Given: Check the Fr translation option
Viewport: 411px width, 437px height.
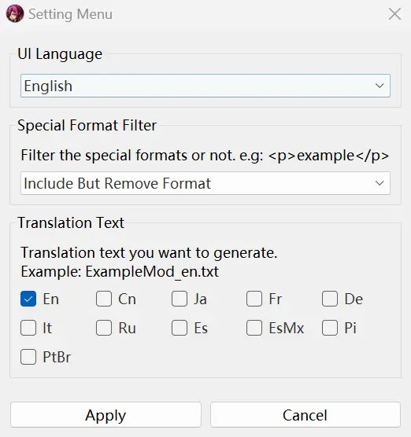Looking at the screenshot, I should click(254, 299).
